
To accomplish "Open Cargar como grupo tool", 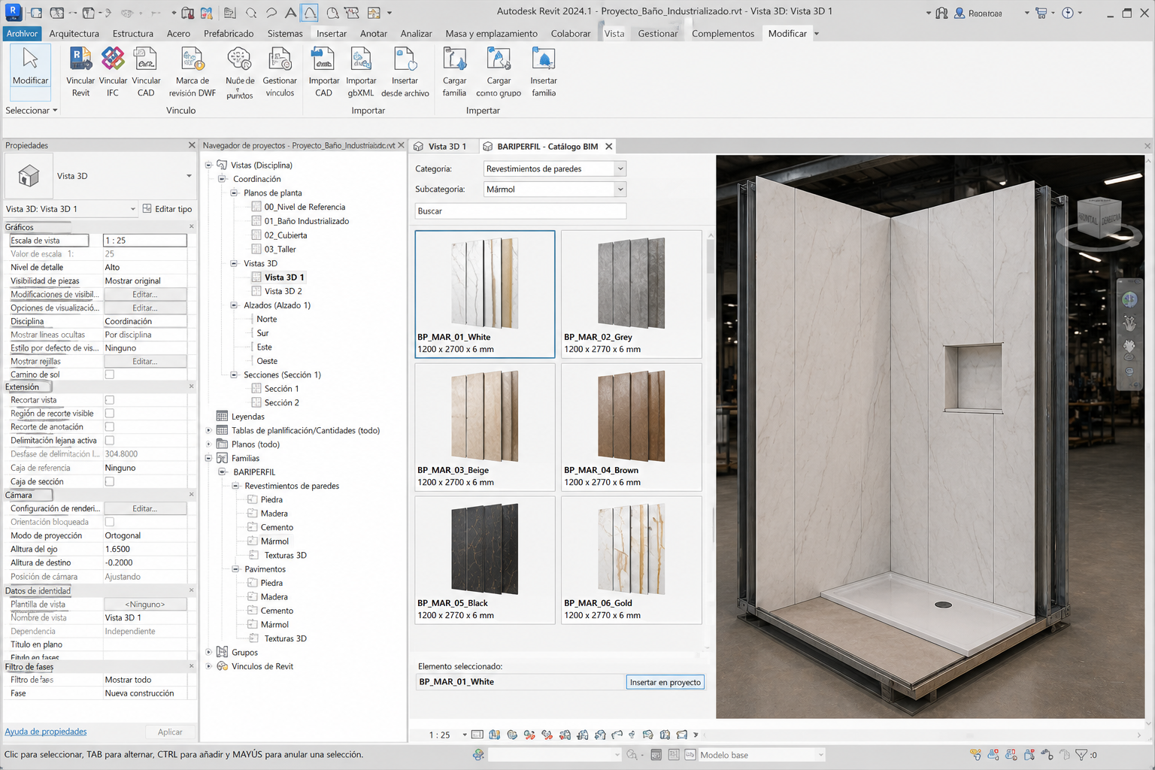I will click(499, 71).
